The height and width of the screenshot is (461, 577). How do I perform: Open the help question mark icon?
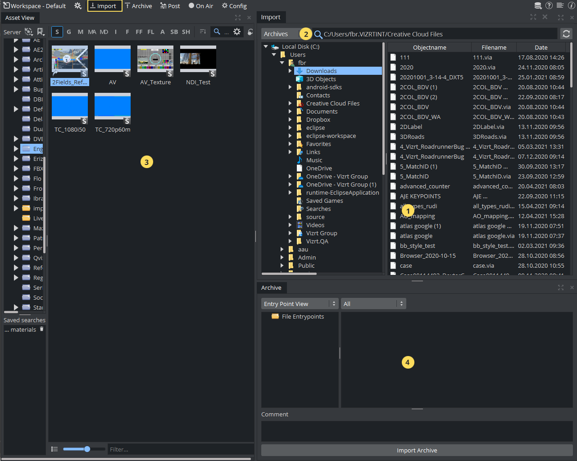(x=549, y=6)
